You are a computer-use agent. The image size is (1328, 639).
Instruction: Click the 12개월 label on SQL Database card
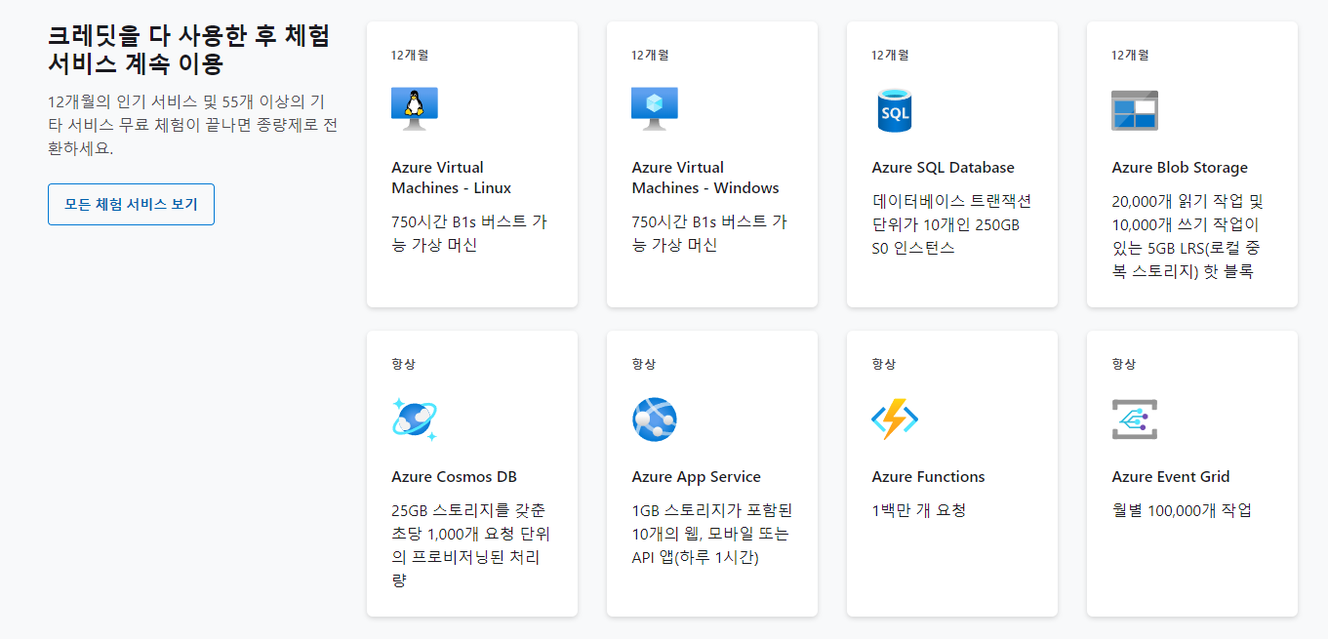pyautogui.click(x=889, y=55)
